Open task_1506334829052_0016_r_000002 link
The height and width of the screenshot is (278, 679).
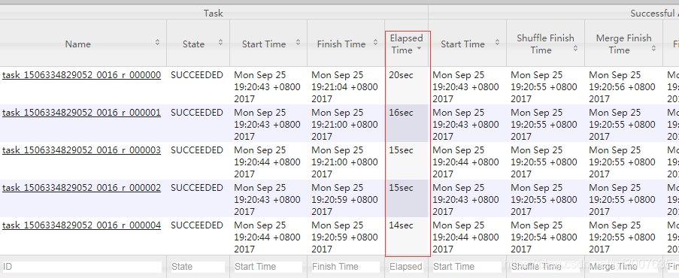click(81, 189)
